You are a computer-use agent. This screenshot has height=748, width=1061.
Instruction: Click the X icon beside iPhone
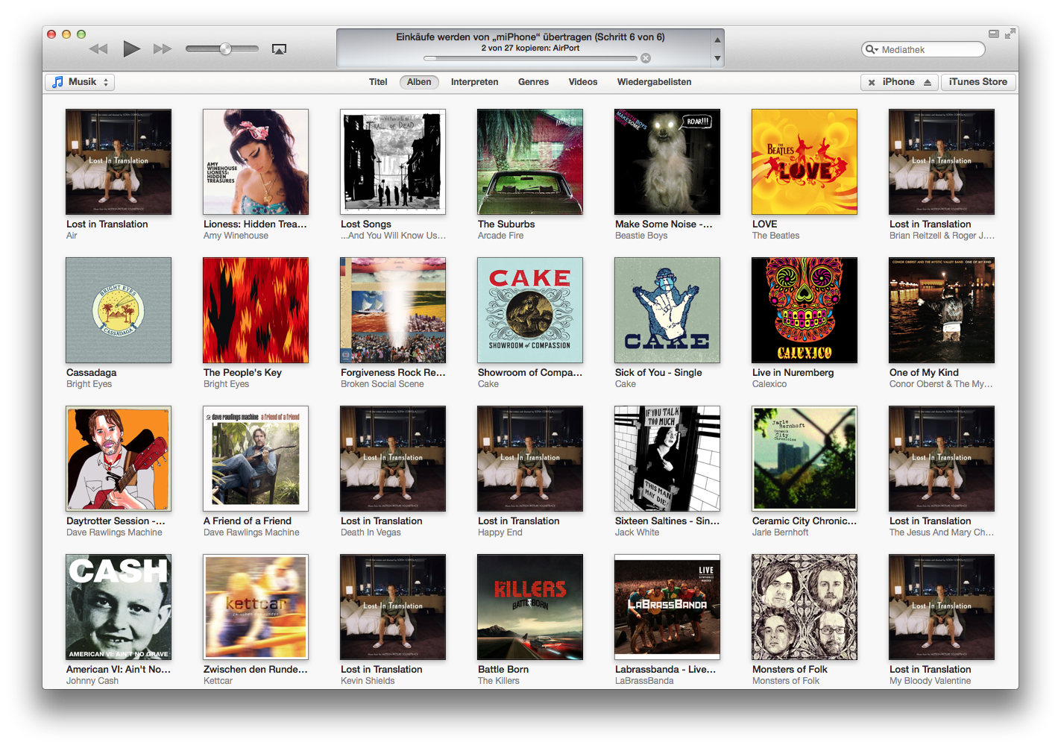coord(872,83)
